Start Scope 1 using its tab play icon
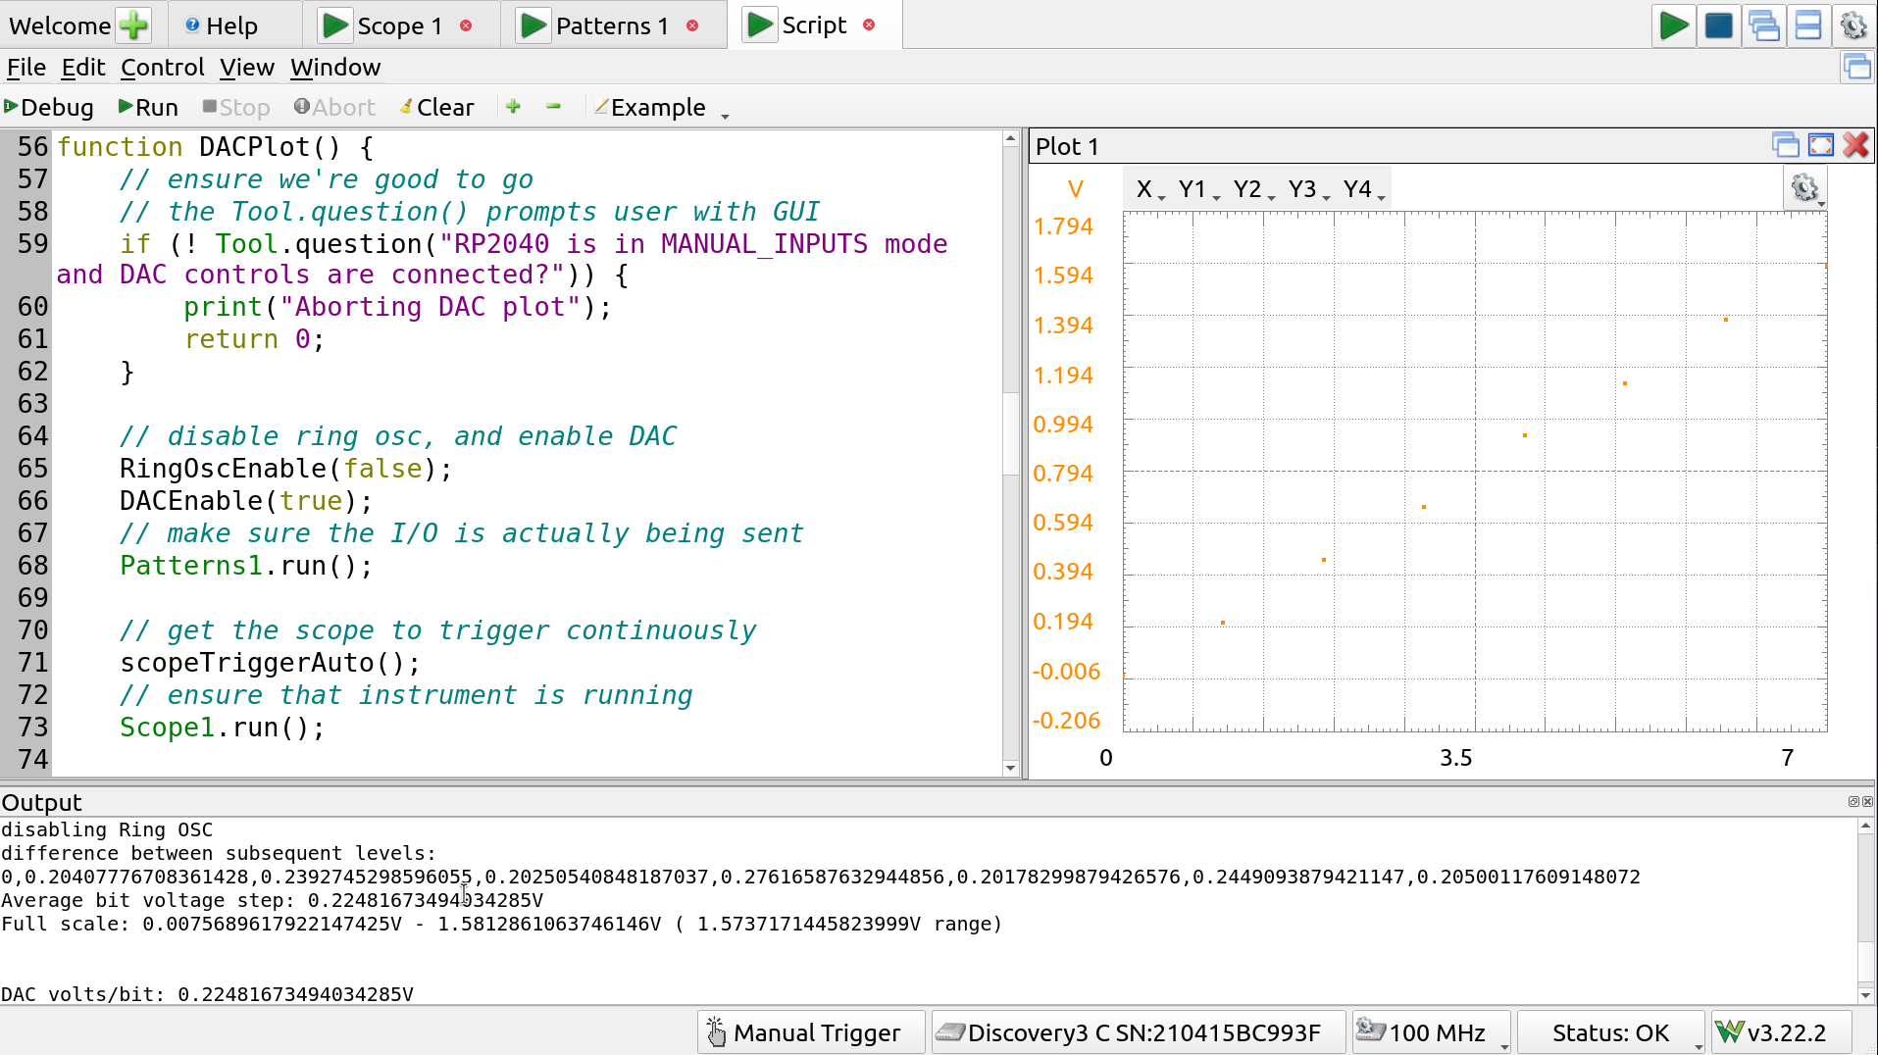The height and width of the screenshot is (1055, 1878). [x=335, y=25]
